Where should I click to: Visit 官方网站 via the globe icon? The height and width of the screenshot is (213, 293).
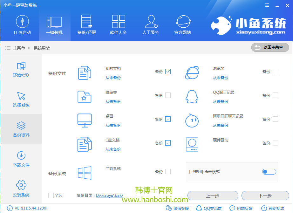click(182, 25)
